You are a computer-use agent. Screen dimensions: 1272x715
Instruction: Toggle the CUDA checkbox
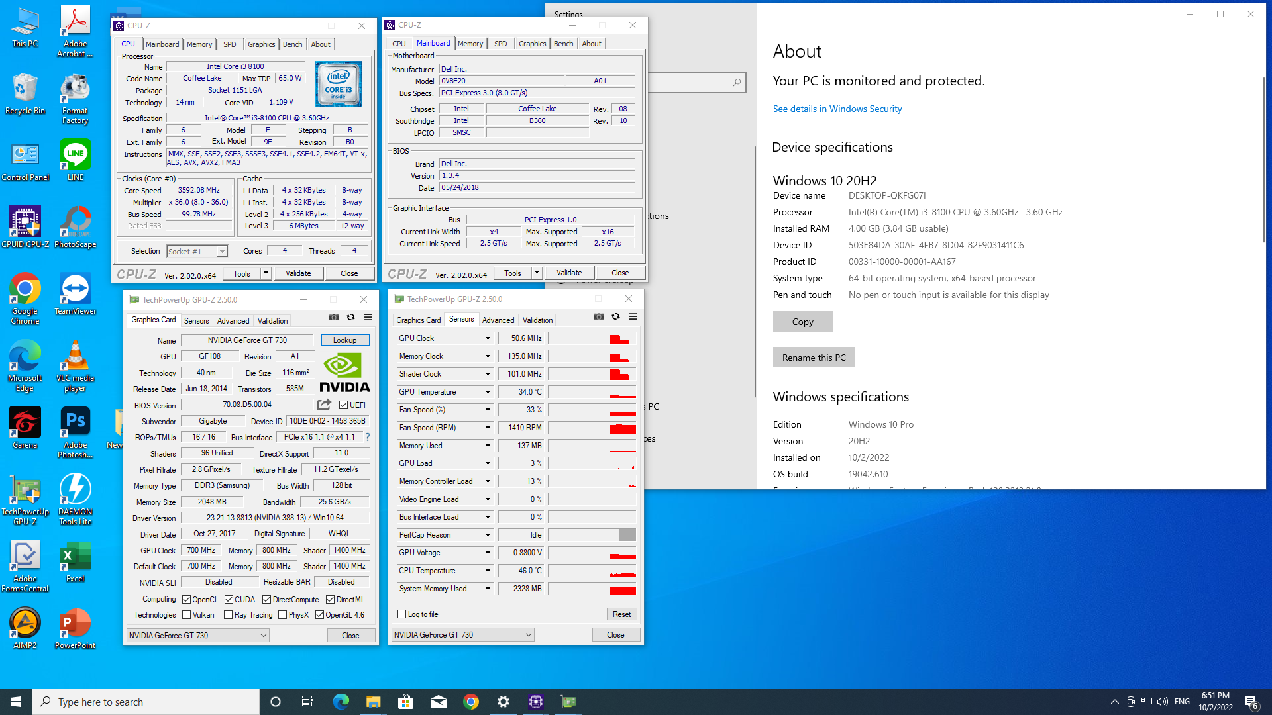click(229, 600)
